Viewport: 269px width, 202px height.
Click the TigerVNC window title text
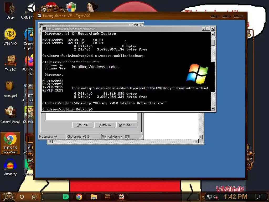[x=66, y=16]
